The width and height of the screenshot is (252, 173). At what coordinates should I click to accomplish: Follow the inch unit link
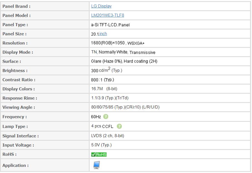(103, 34)
